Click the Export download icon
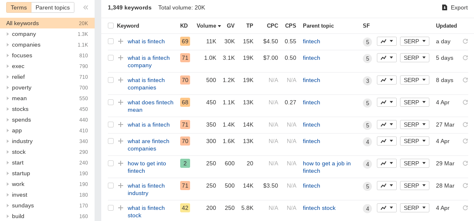The width and height of the screenshot is (474, 221). point(444,7)
